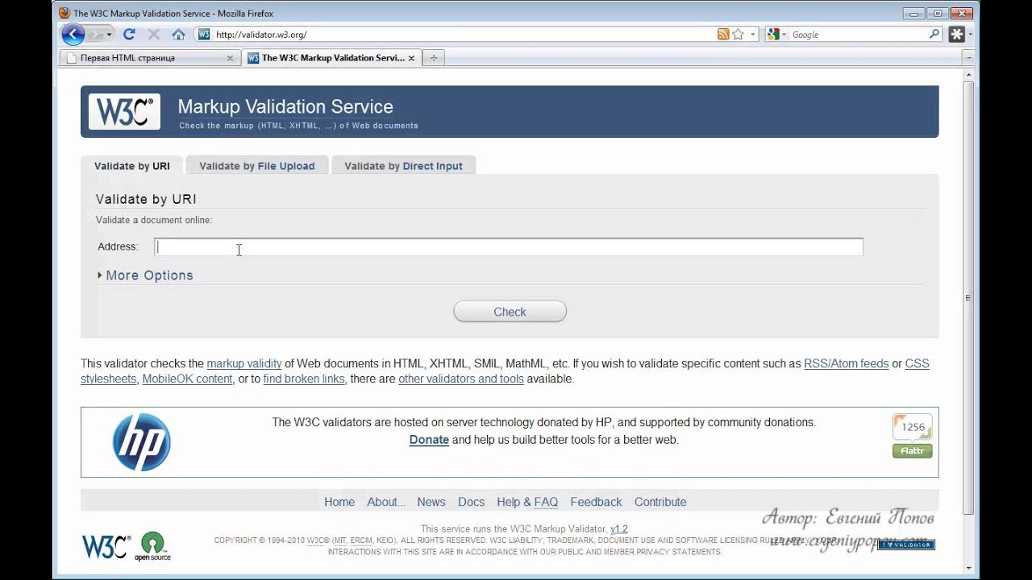Reload the page with the refresh icon

[x=129, y=35]
